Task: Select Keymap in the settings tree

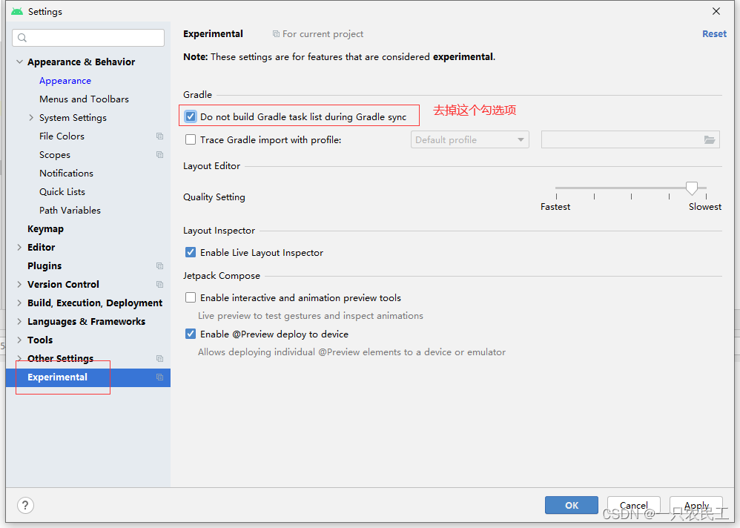Action: (45, 229)
